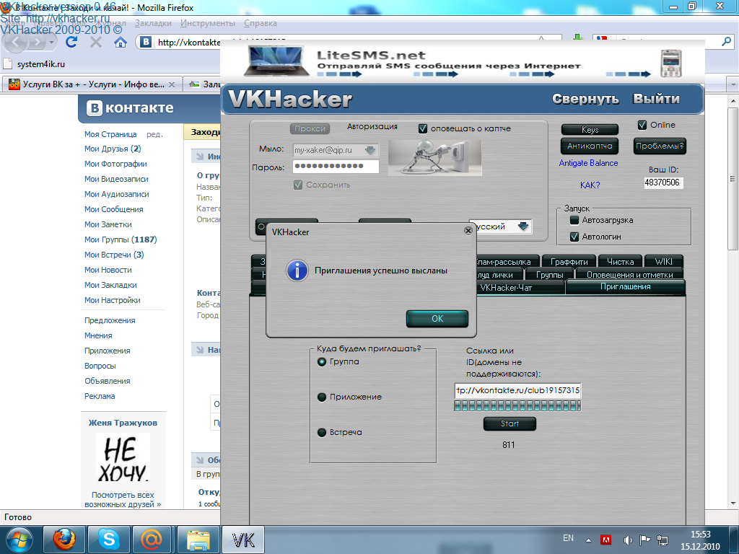739x554 pixels.
Task: Click the VK taskbar button
Action: coord(243,540)
